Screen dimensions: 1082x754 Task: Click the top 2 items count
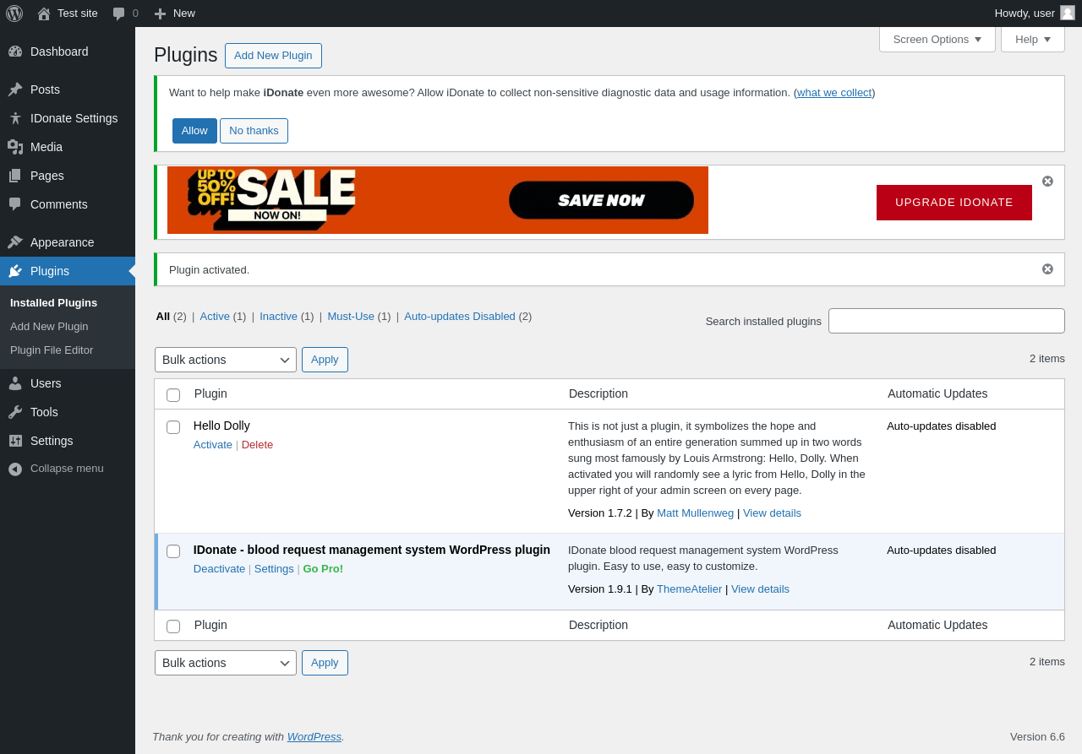pyautogui.click(x=1047, y=359)
